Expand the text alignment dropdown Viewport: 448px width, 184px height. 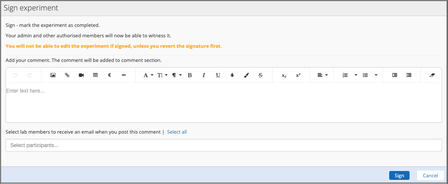coord(322,75)
